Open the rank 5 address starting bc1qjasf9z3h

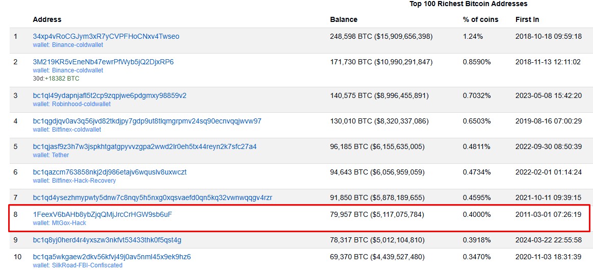coord(145,146)
